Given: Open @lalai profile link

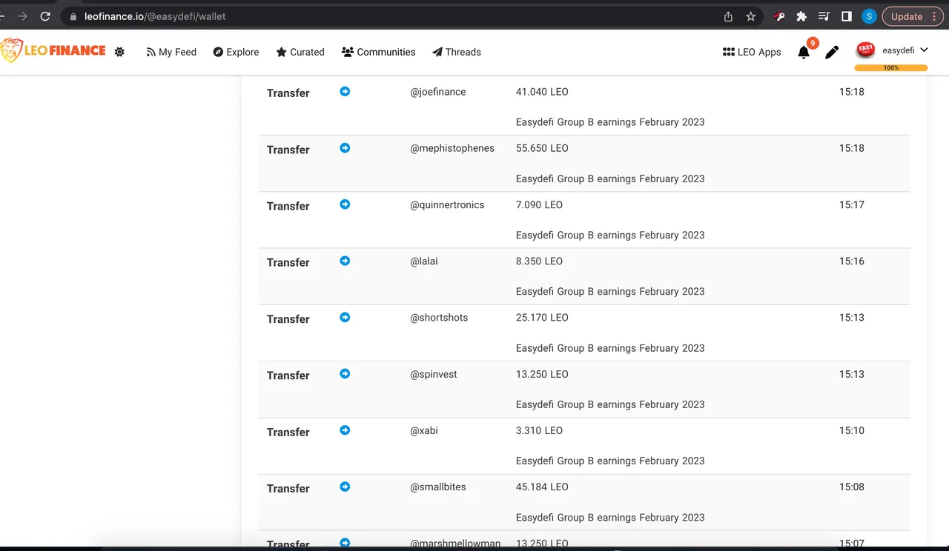Looking at the screenshot, I should pyautogui.click(x=424, y=261).
